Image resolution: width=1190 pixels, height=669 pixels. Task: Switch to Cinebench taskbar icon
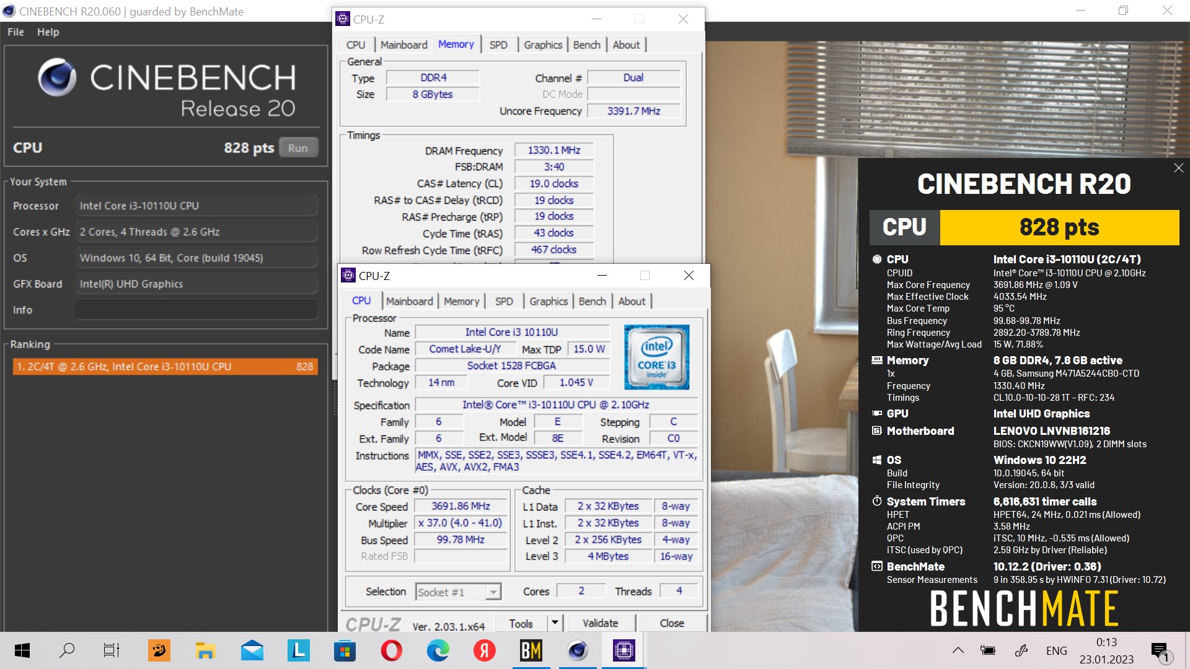coord(578,650)
